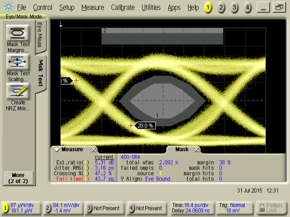
Task: Click the date and time 31 Jul 2015 12:31
Action: click(x=258, y=191)
